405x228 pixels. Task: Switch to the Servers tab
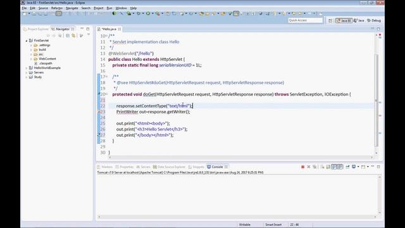click(144, 167)
